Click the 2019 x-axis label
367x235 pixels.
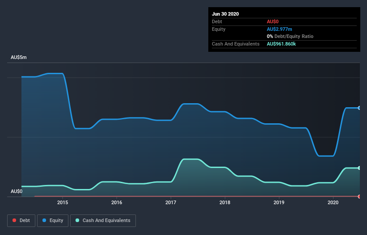[x=279, y=202]
